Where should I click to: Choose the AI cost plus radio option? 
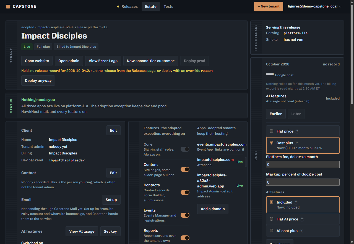(271, 231)
